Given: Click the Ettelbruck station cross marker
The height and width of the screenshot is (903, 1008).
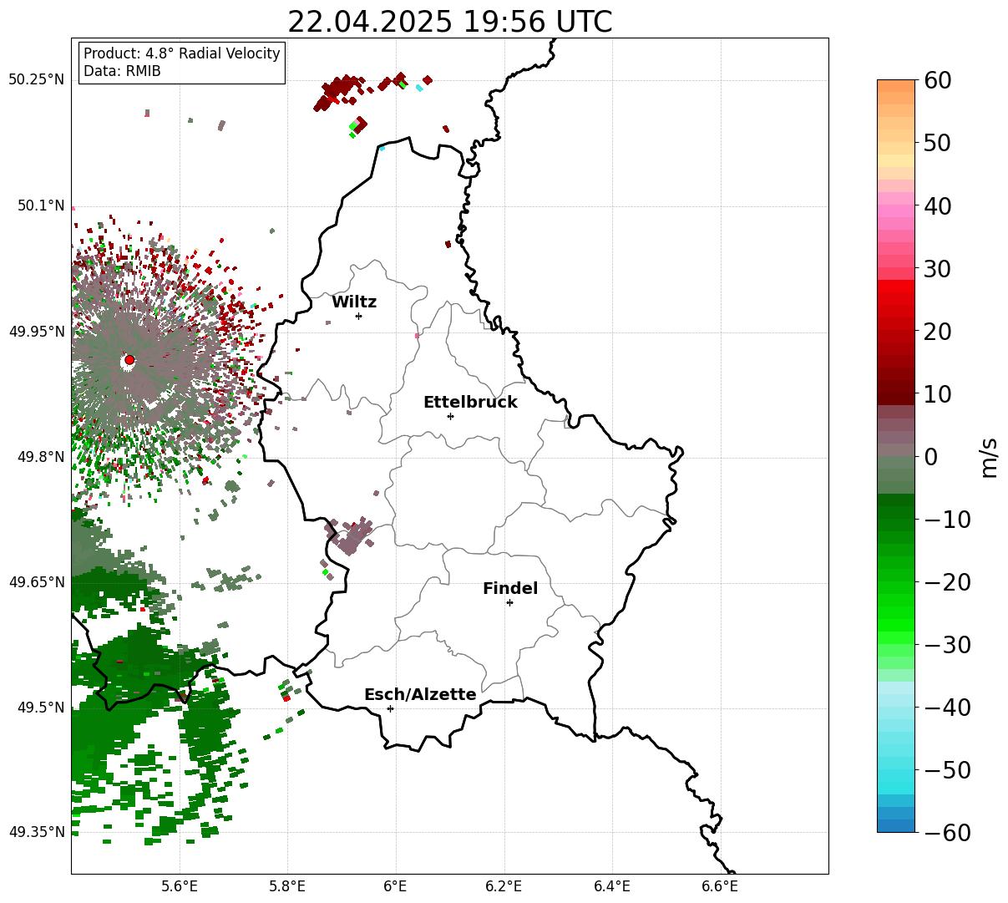Looking at the screenshot, I should [x=450, y=416].
